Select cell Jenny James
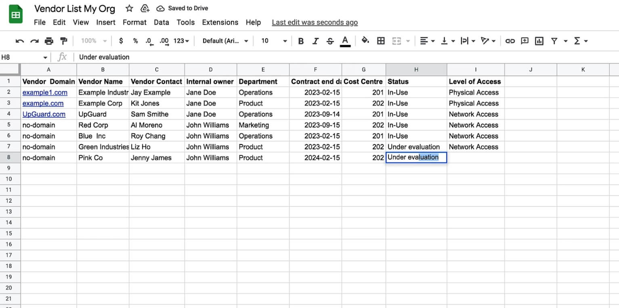 pyautogui.click(x=157, y=158)
